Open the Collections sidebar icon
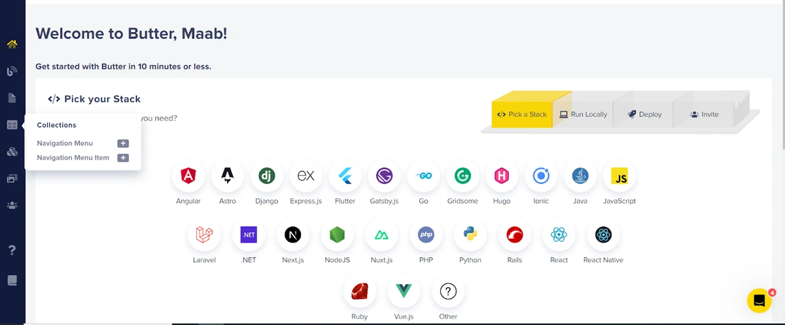 (x=12, y=125)
